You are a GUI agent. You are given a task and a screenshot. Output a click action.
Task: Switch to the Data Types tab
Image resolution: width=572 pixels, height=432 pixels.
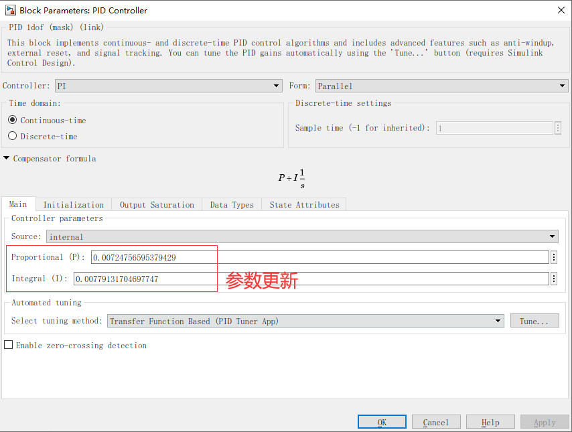(231, 204)
